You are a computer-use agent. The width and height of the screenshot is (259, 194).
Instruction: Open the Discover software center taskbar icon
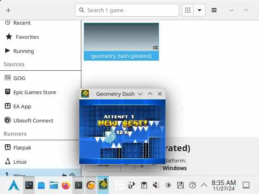pyautogui.click(x=41, y=185)
